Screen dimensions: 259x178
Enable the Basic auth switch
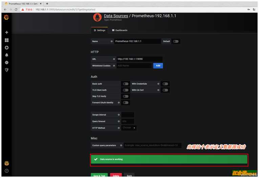(126, 84)
